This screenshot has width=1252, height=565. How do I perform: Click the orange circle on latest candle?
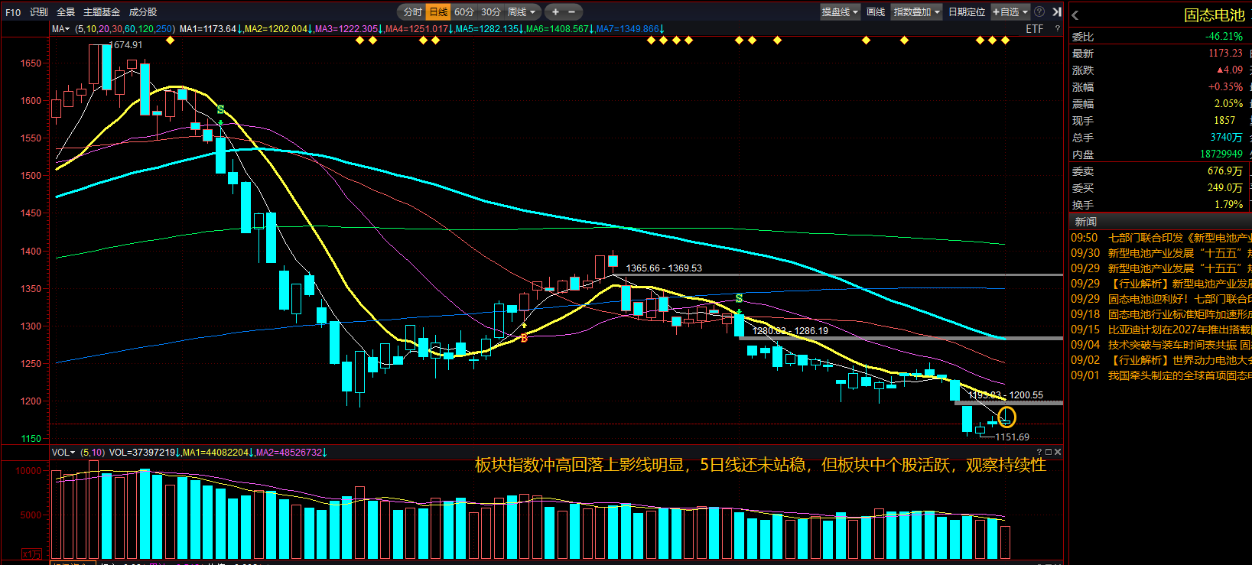[x=1006, y=417]
